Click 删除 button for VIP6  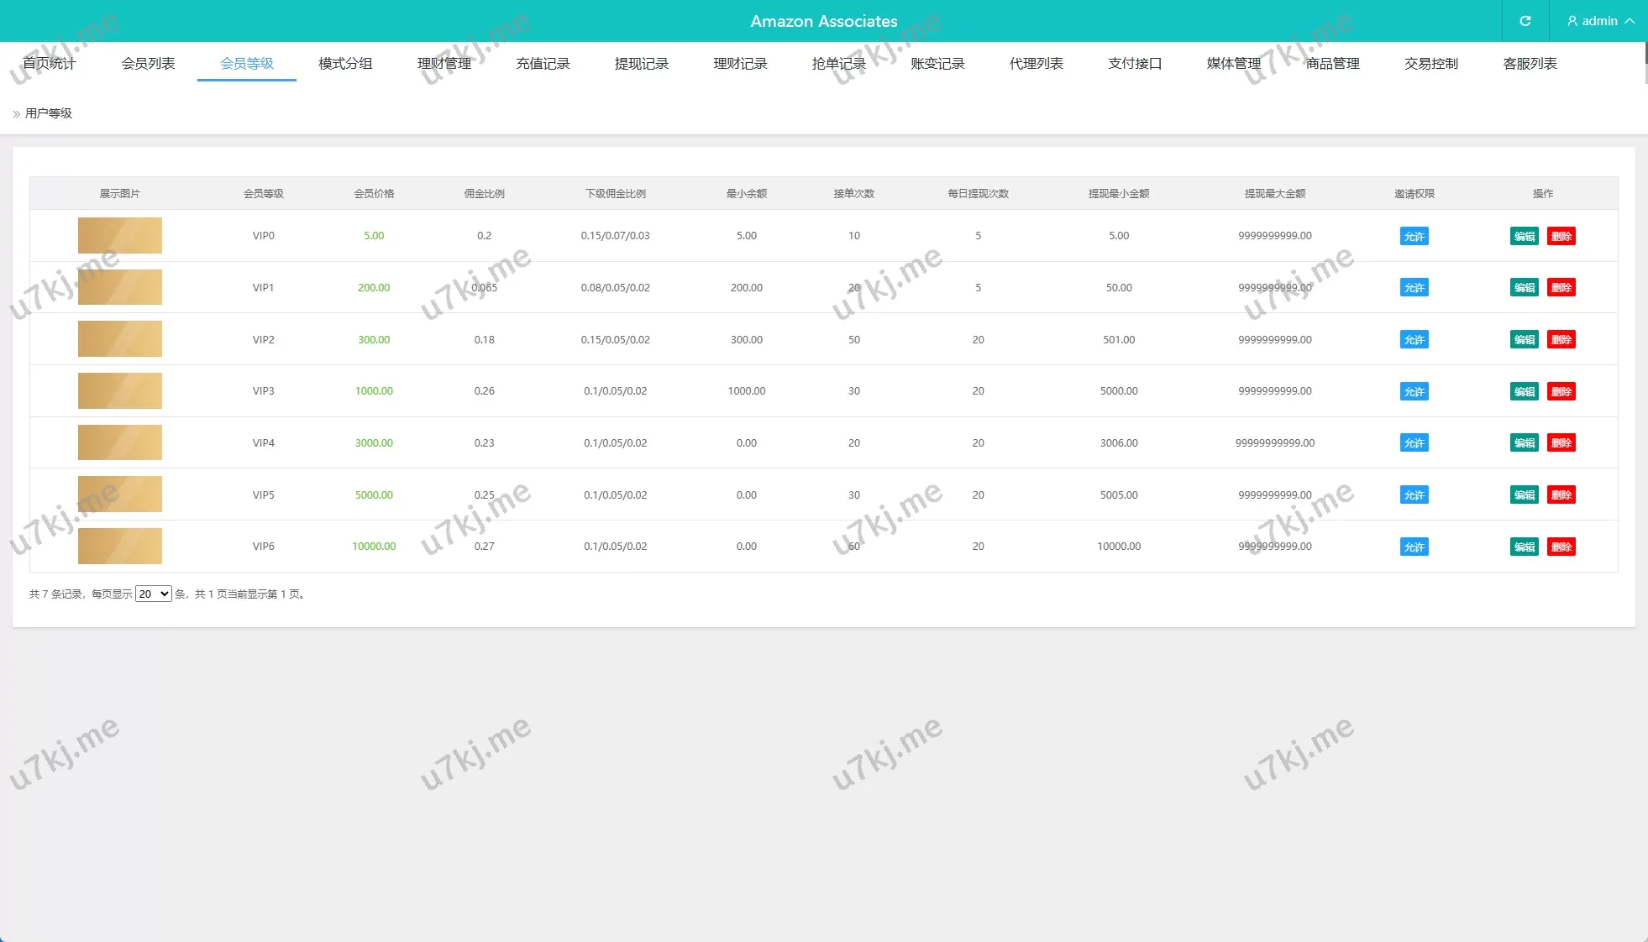point(1561,547)
